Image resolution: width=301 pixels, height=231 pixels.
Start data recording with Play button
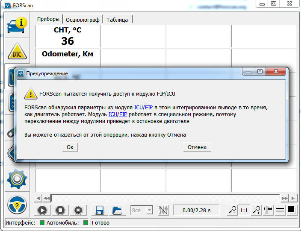pos(42,211)
